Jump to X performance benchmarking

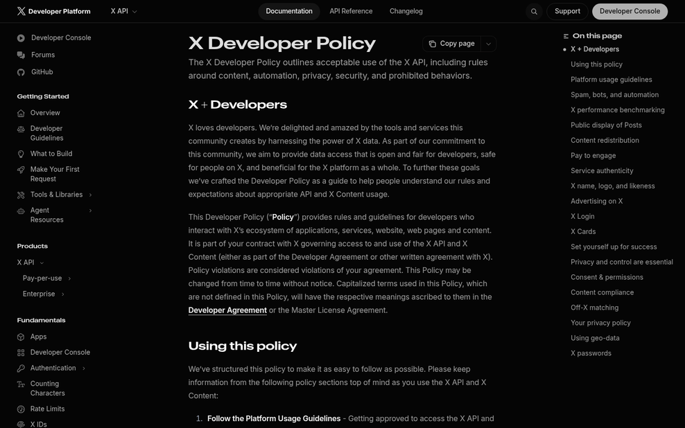(617, 110)
